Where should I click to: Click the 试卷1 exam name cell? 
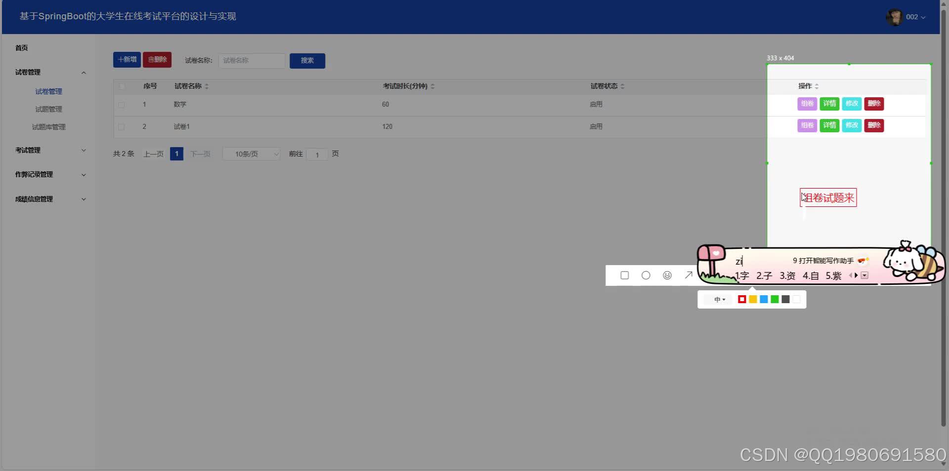pyautogui.click(x=181, y=127)
